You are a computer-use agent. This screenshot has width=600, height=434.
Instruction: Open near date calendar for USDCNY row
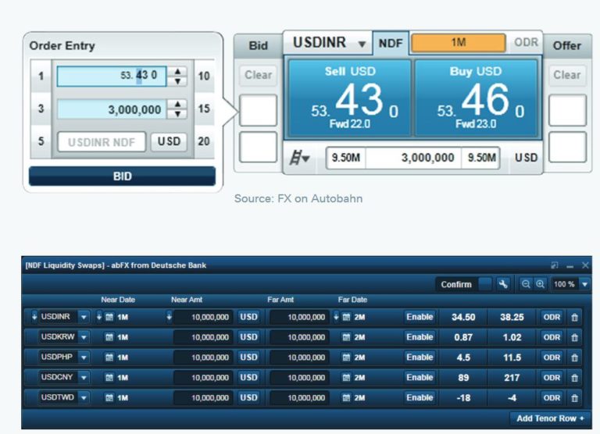tap(109, 378)
